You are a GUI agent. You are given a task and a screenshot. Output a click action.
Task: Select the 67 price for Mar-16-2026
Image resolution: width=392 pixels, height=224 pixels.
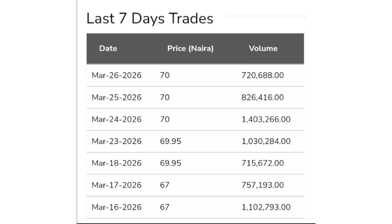(165, 207)
